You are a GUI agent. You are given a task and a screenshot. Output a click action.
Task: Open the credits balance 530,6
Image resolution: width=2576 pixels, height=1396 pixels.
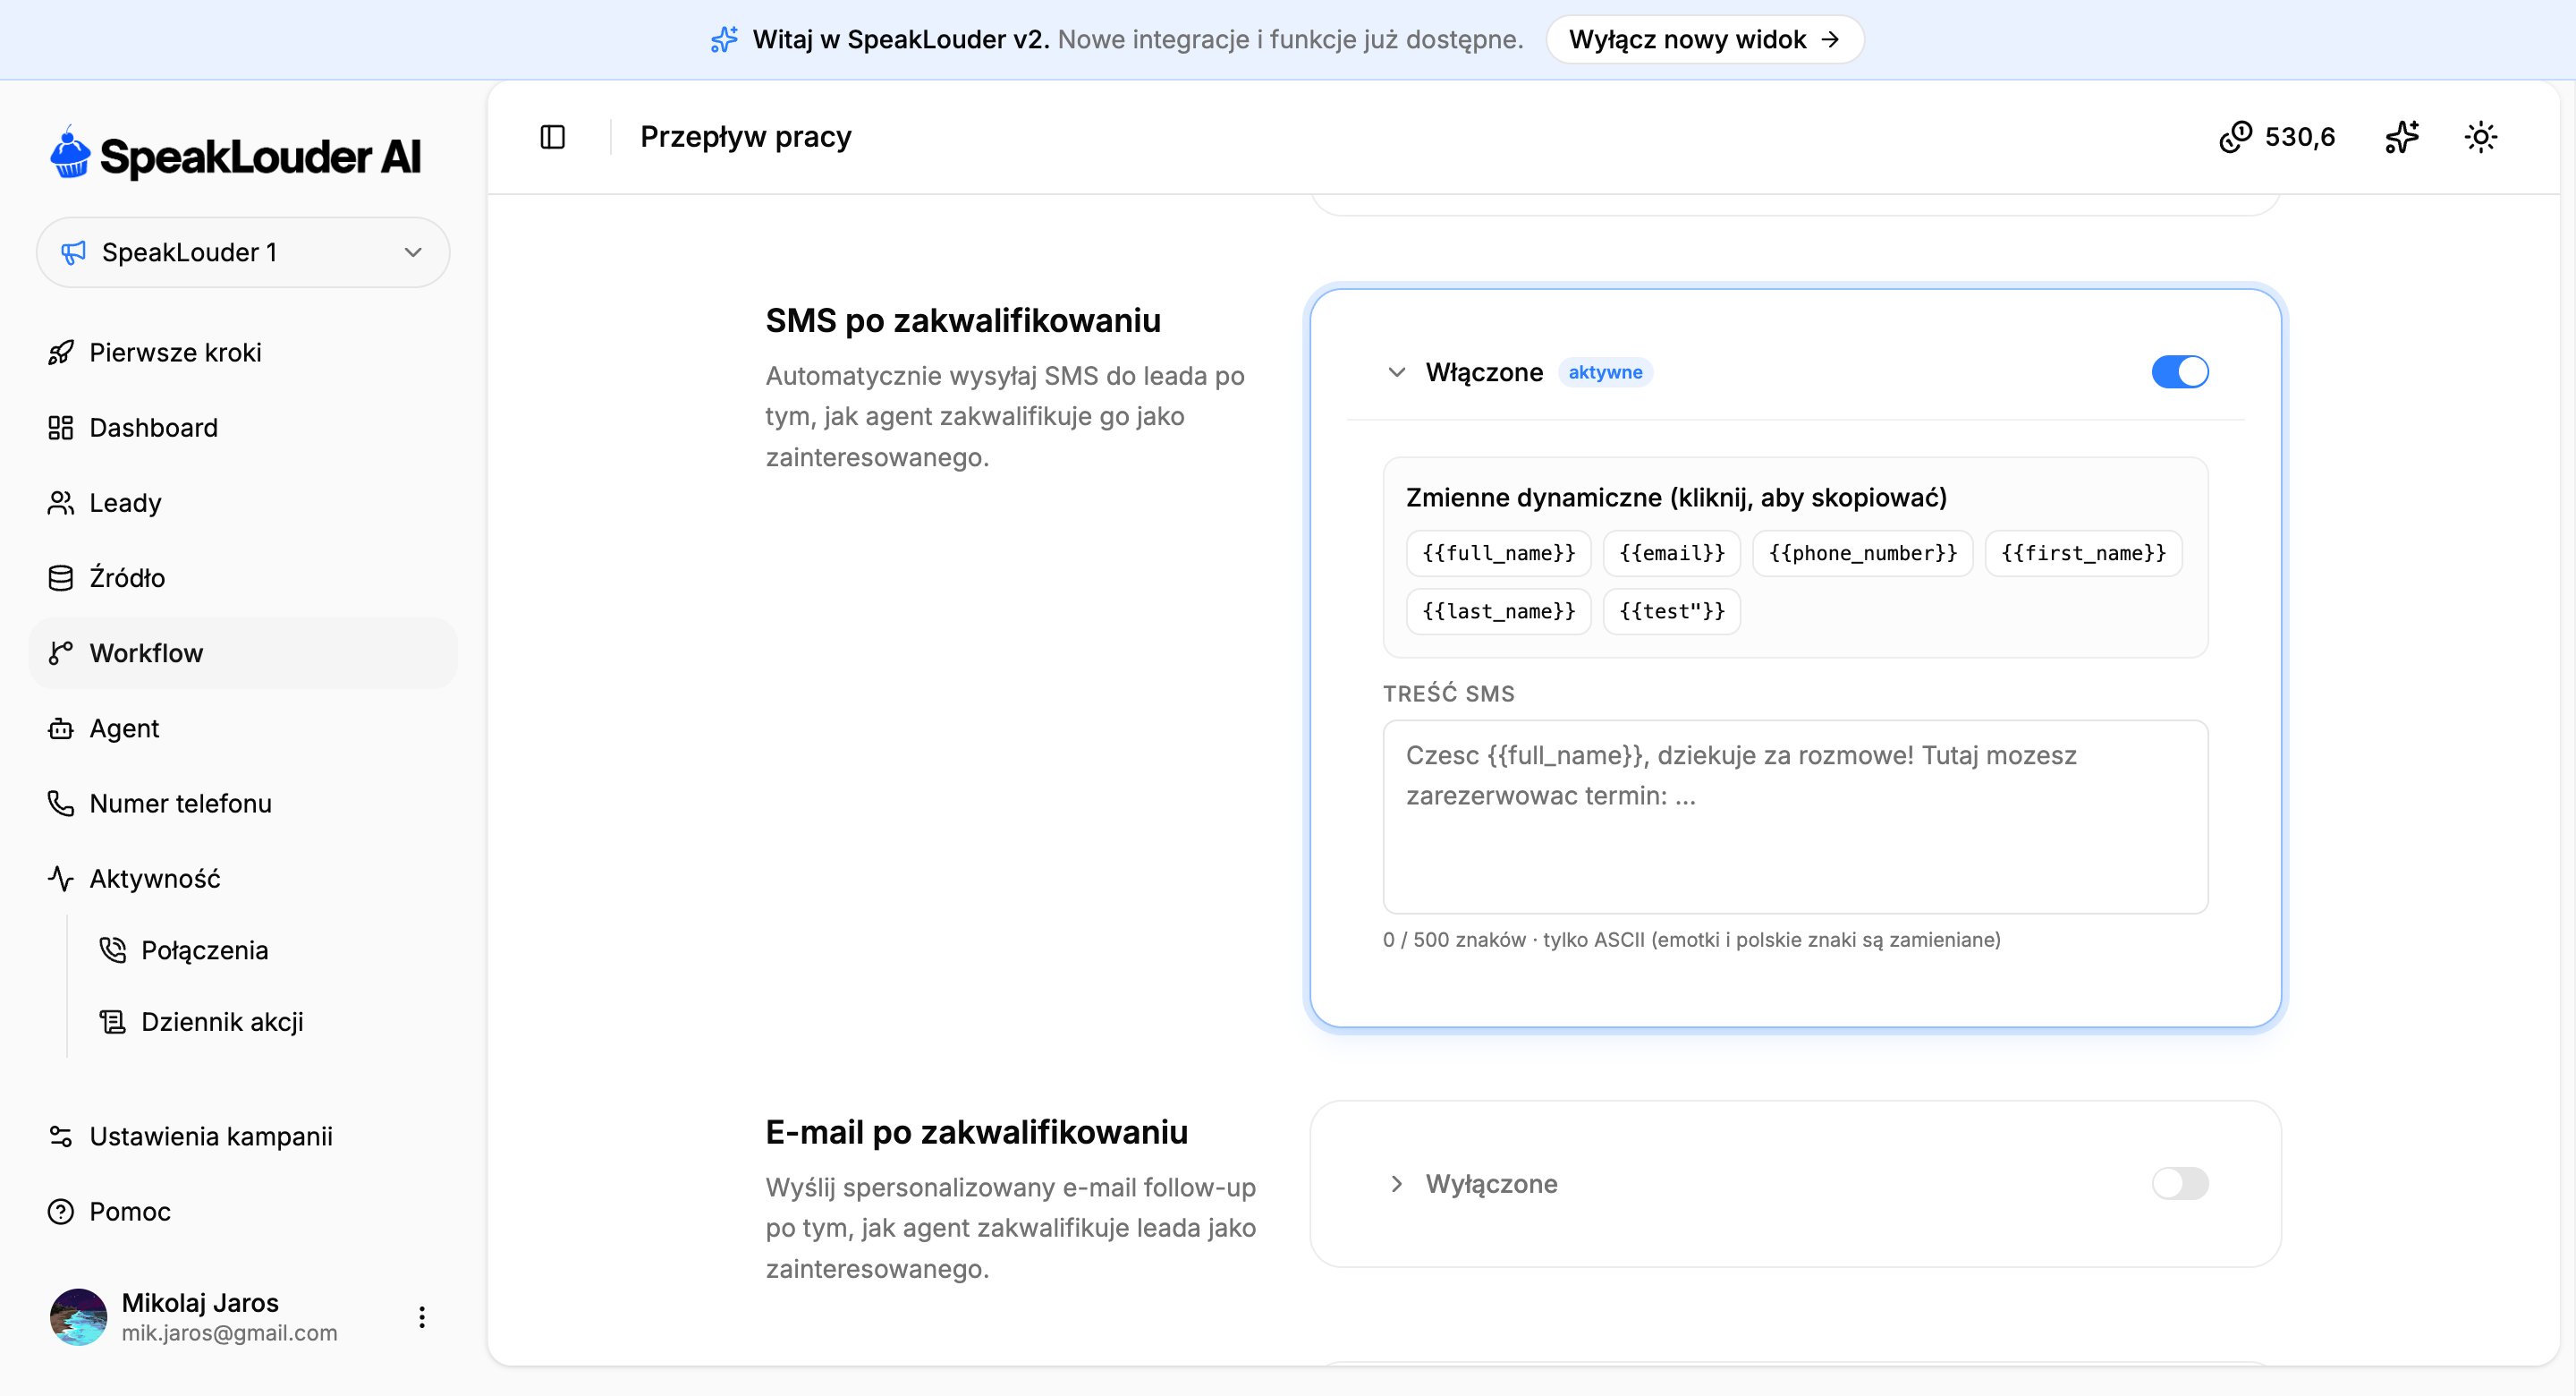2277,137
